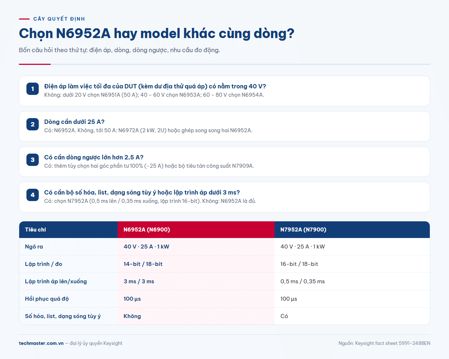
Task: Select the title "Chọn N6952A hay model khác cùng dòng?"
Action: pos(156,33)
